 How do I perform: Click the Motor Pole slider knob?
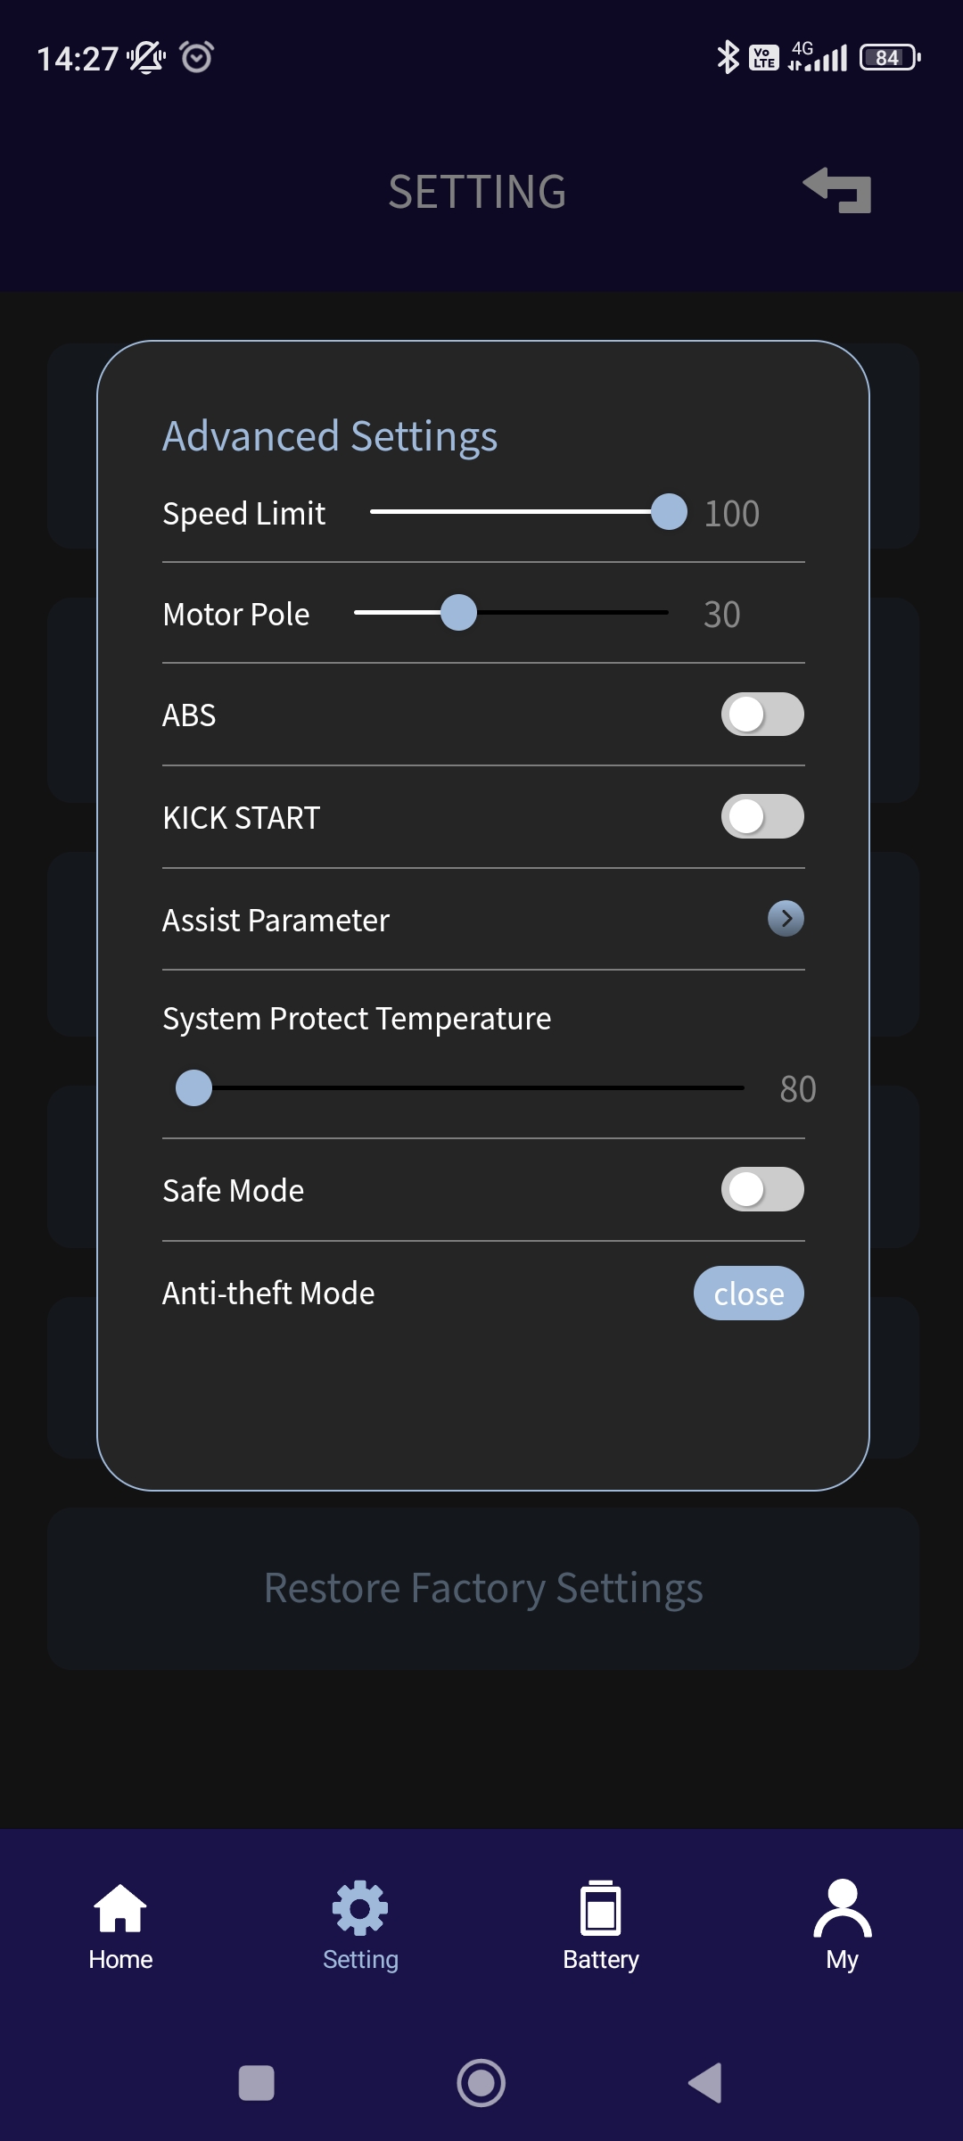tap(458, 613)
